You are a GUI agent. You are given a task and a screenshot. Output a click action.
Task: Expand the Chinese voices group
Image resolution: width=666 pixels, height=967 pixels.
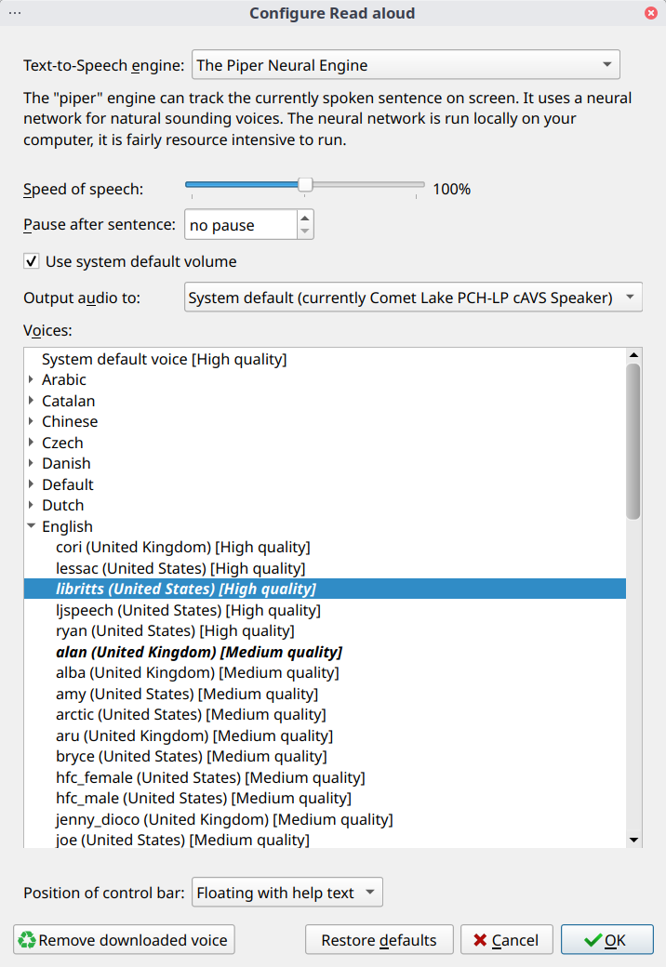(x=31, y=421)
